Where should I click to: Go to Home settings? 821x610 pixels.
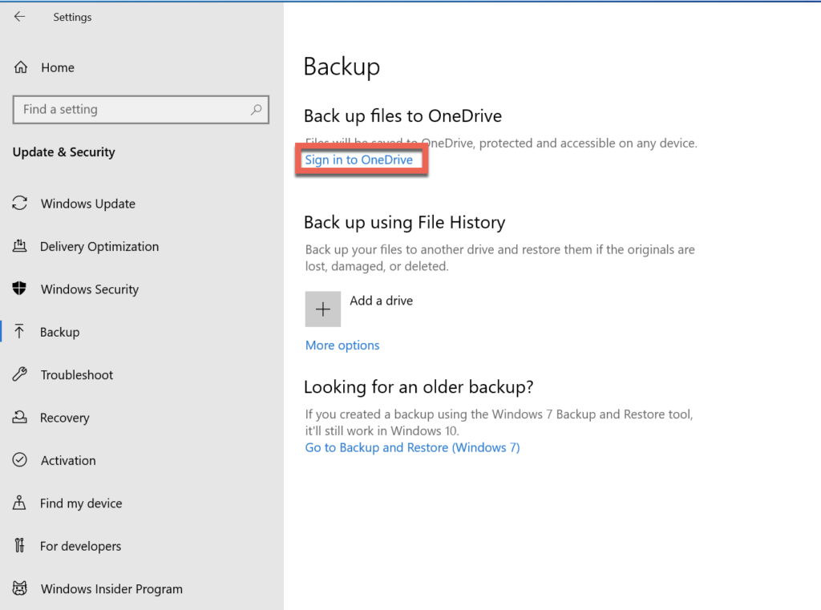[58, 67]
